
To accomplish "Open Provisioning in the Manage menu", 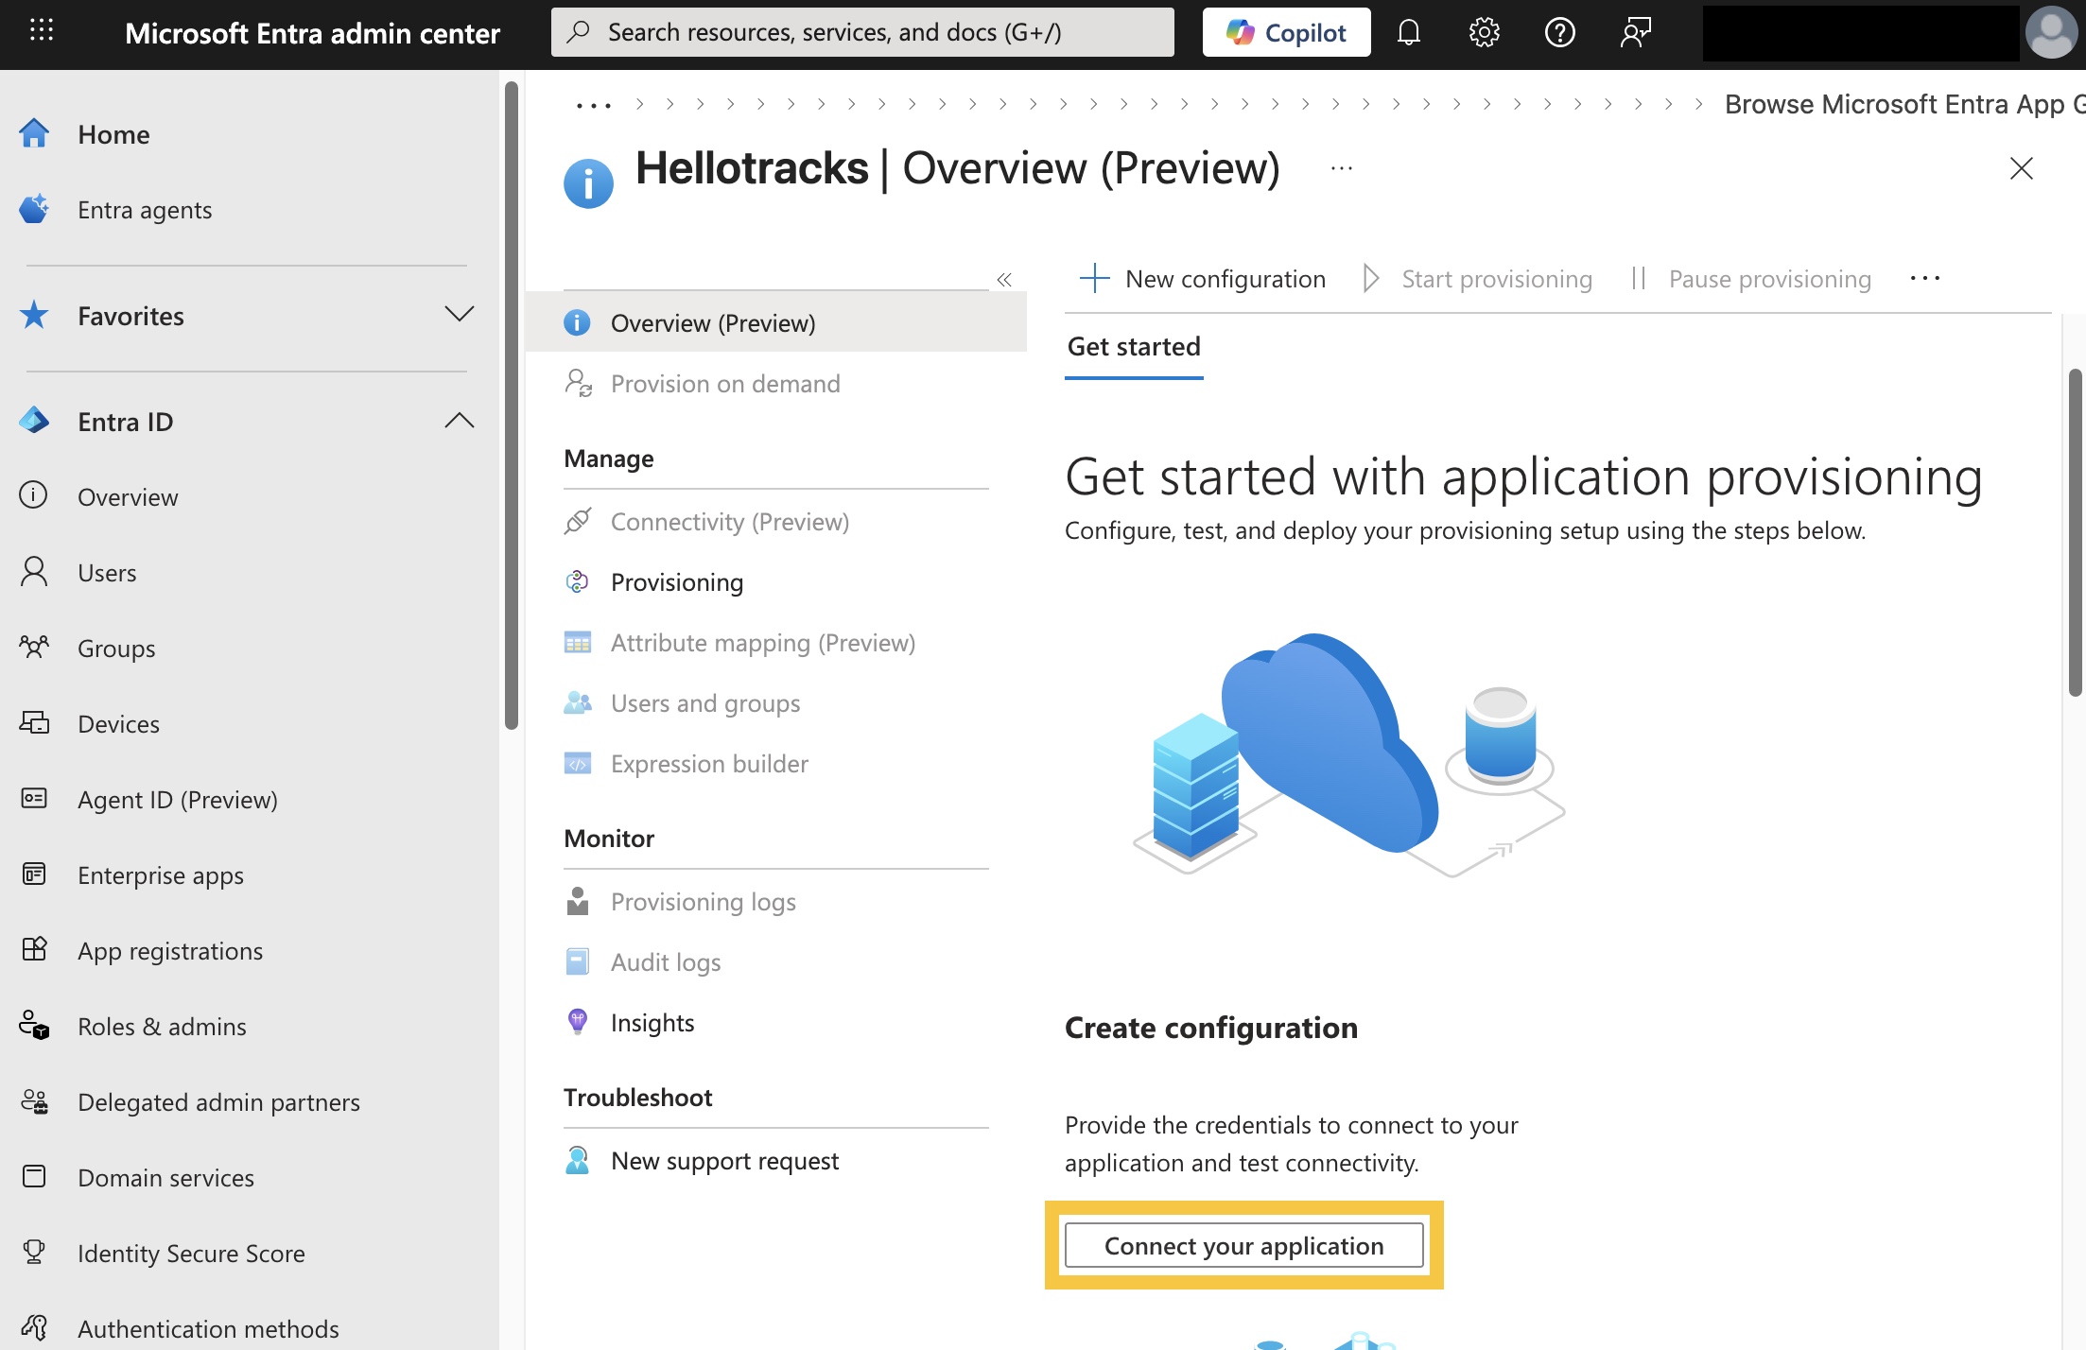I will pyautogui.click(x=676, y=582).
